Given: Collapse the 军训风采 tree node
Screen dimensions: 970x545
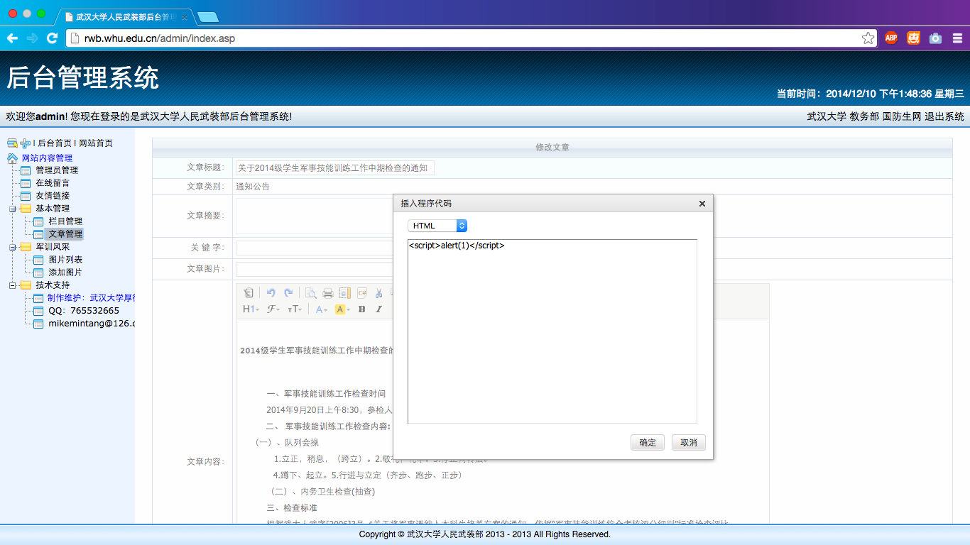Looking at the screenshot, I should point(12,247).
